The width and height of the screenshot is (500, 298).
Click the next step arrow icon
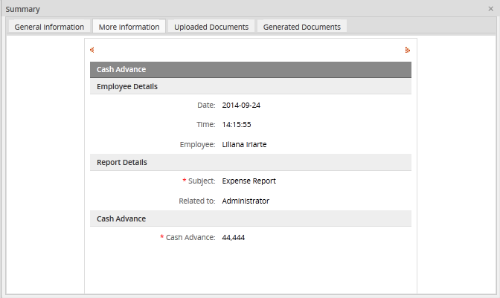coord(407,51)
